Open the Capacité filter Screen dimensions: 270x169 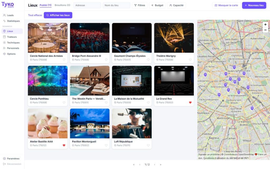point(176,5)
